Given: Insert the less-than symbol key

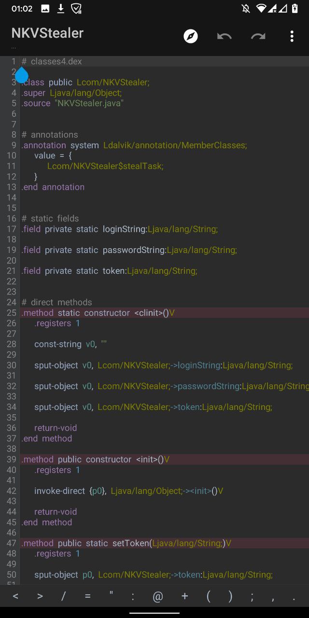Looking at the screenshot, I should click(15, 597).
